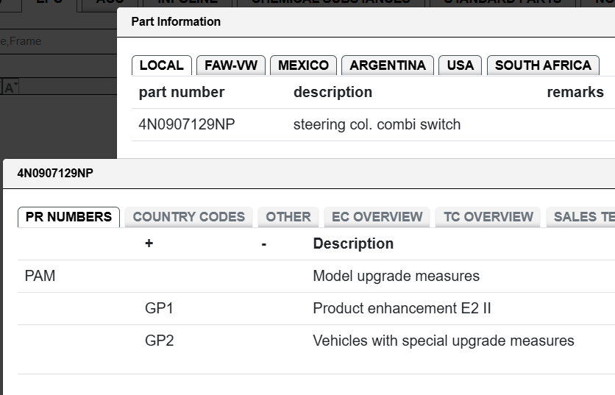Screen dimensions: 615x395
Task: Click the 'description' column header in Part Information
Action: point(333,92)
